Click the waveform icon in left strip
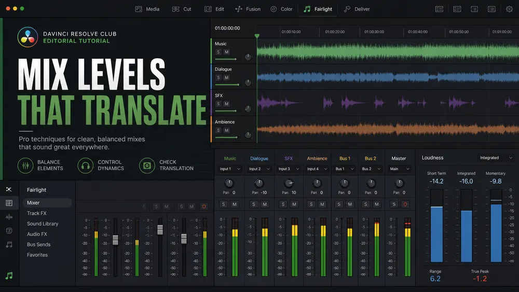 coord(9,217)
